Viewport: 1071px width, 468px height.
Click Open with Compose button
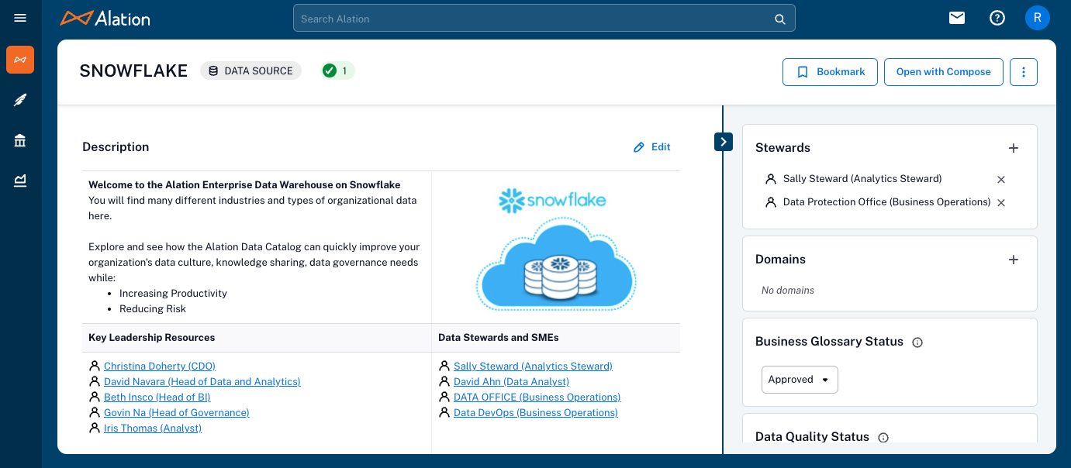[x=944, y=72]
